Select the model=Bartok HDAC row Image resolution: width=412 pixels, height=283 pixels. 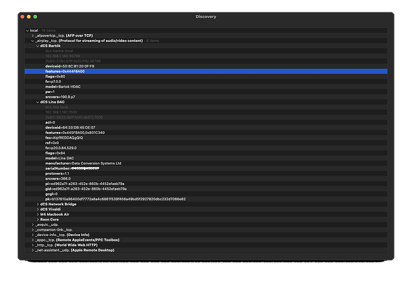(x=206, y=86)
